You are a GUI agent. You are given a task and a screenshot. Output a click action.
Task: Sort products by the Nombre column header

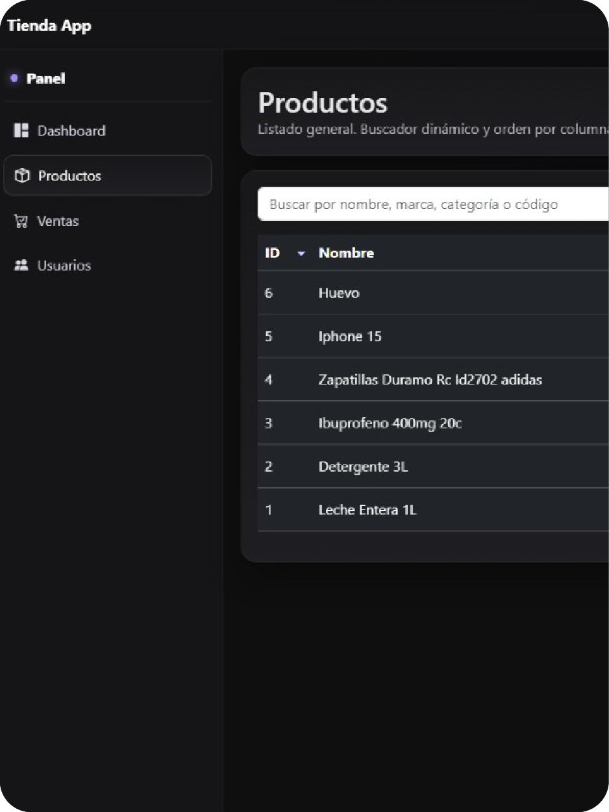346,253
